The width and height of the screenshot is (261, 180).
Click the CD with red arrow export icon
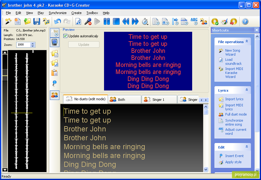(233, 21)
